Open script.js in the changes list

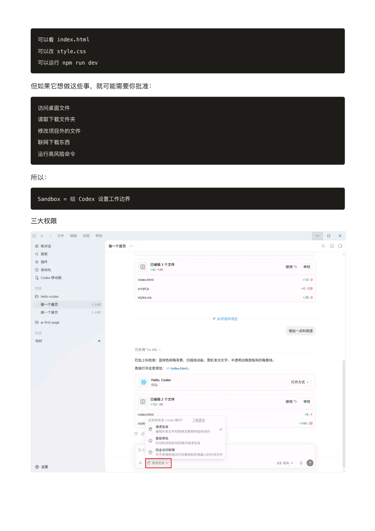point(143,289)
